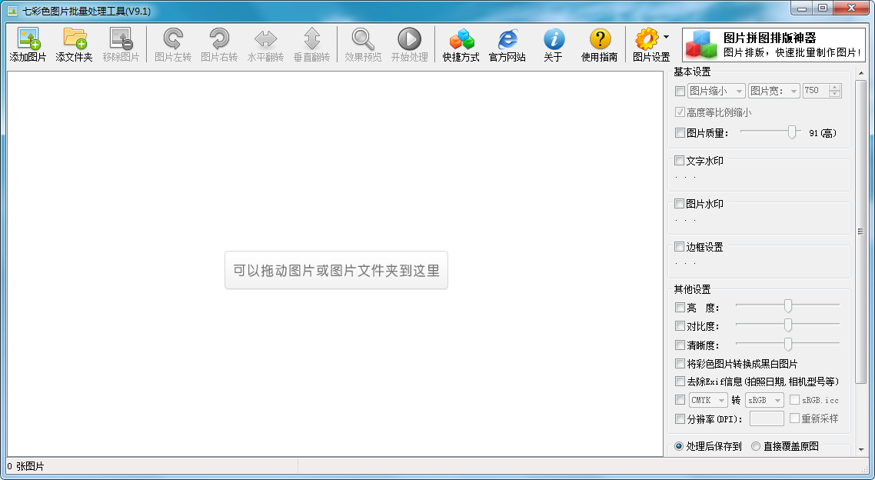The width and height of the screenshot is (875, 480).
Task: Enable the 文字水印 text watermark checkbox
Action: click(x=680, y=161)
